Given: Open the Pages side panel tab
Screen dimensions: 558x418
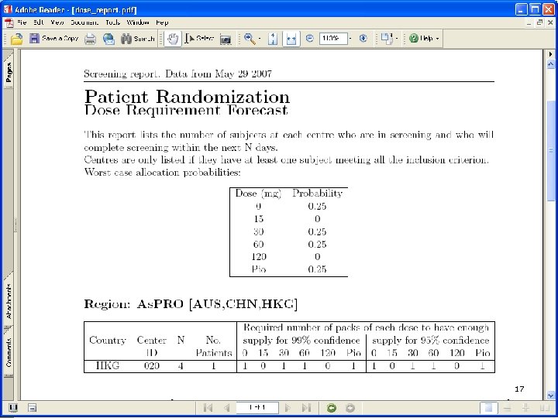Looking at the screenshot, I should click(x=9, y=71).
